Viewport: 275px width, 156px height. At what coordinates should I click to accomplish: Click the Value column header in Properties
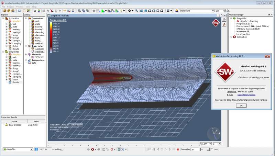pos(36,121)
